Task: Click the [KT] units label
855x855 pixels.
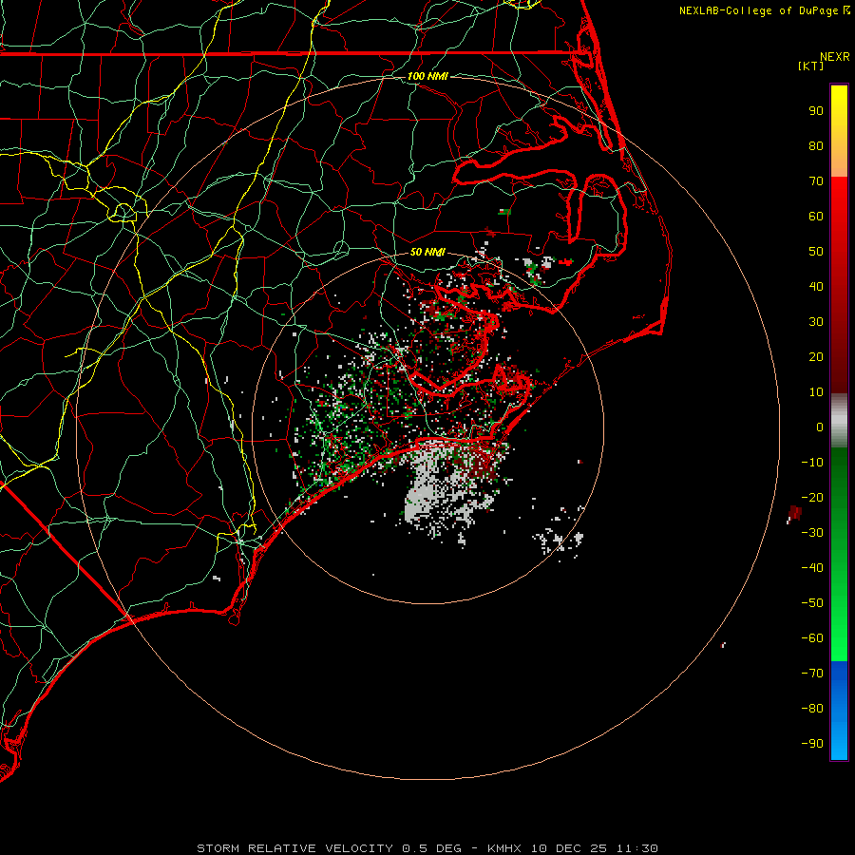Action: point(811,66)
